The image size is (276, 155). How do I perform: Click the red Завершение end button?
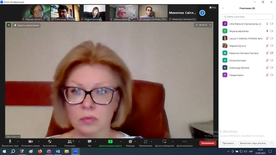pyautogui.click(x=208, y=143)
